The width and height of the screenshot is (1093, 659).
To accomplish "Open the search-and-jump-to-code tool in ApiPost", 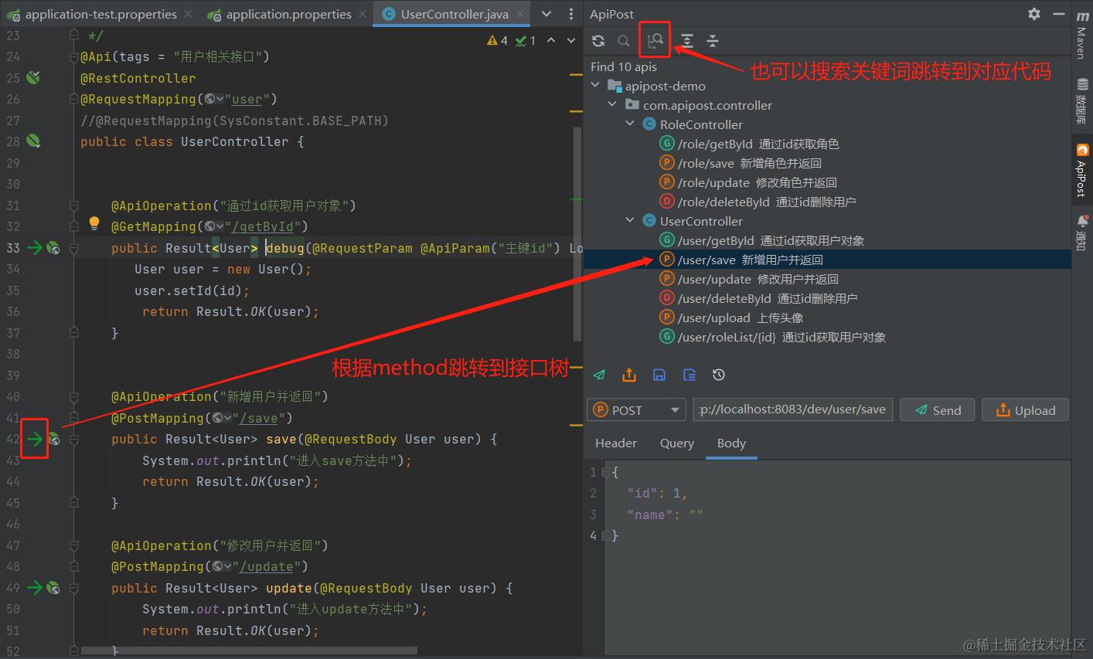I will tap(655, 41).
